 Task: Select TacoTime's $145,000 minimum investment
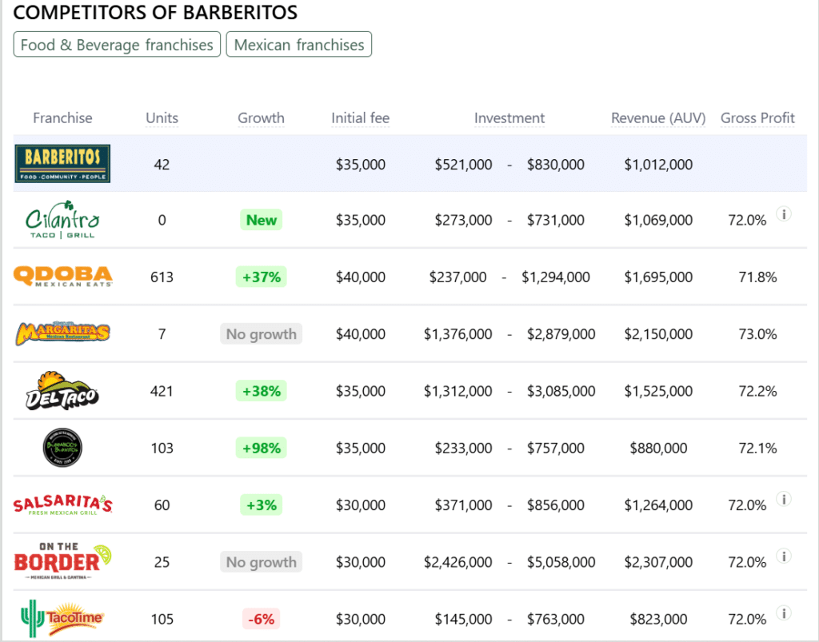(463, 619)
